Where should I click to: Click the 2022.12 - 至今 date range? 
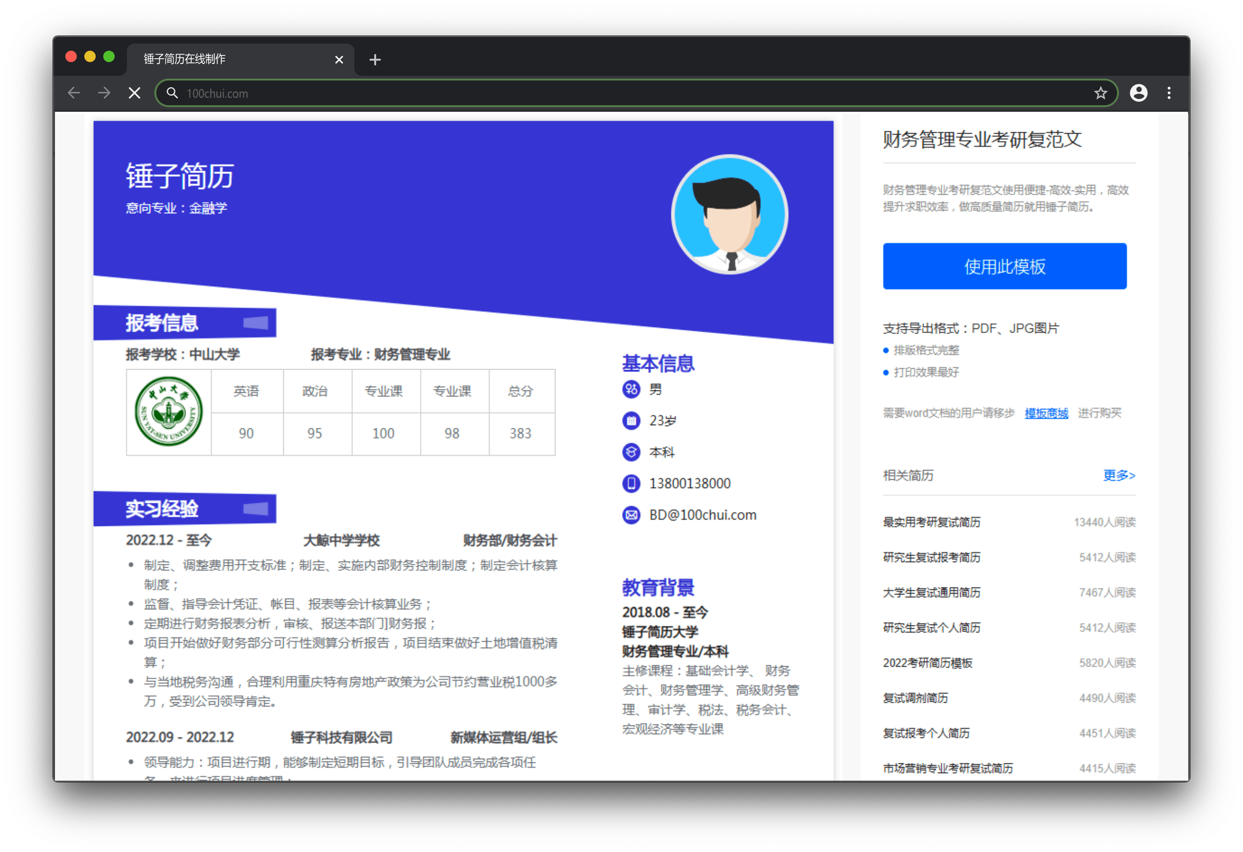point(169,541)
